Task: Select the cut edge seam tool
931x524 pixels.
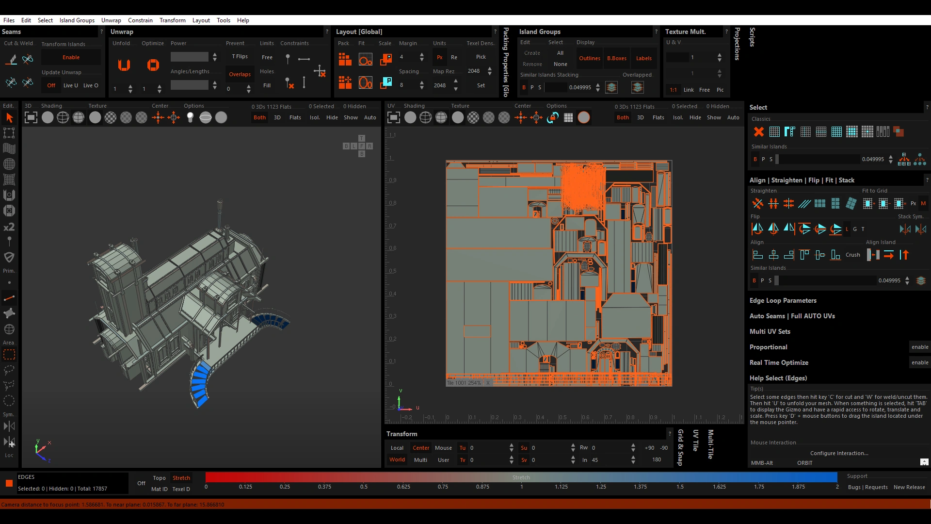Action: click(x=12, y=59)
